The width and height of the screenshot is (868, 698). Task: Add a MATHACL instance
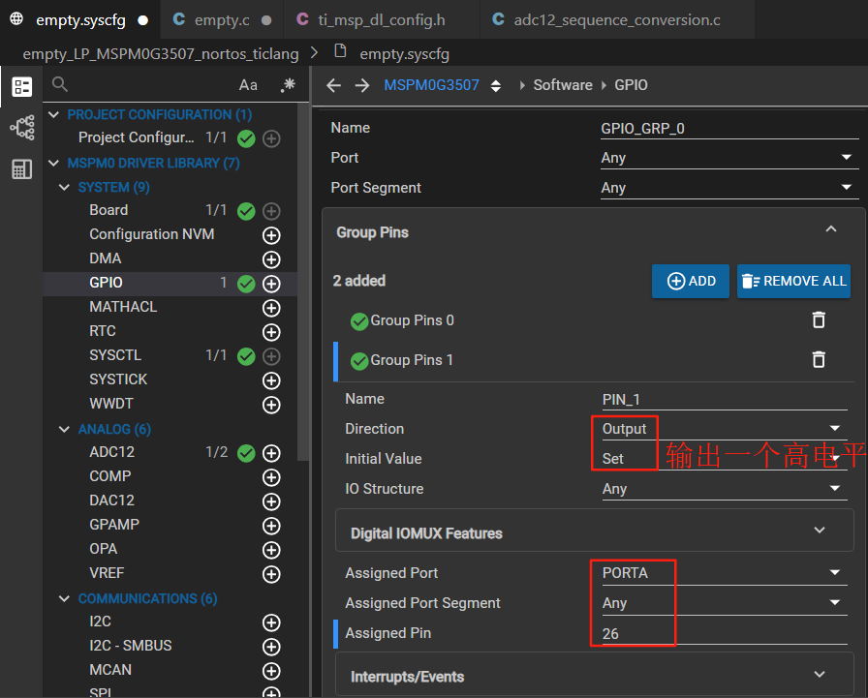click(x=271, y=308)
